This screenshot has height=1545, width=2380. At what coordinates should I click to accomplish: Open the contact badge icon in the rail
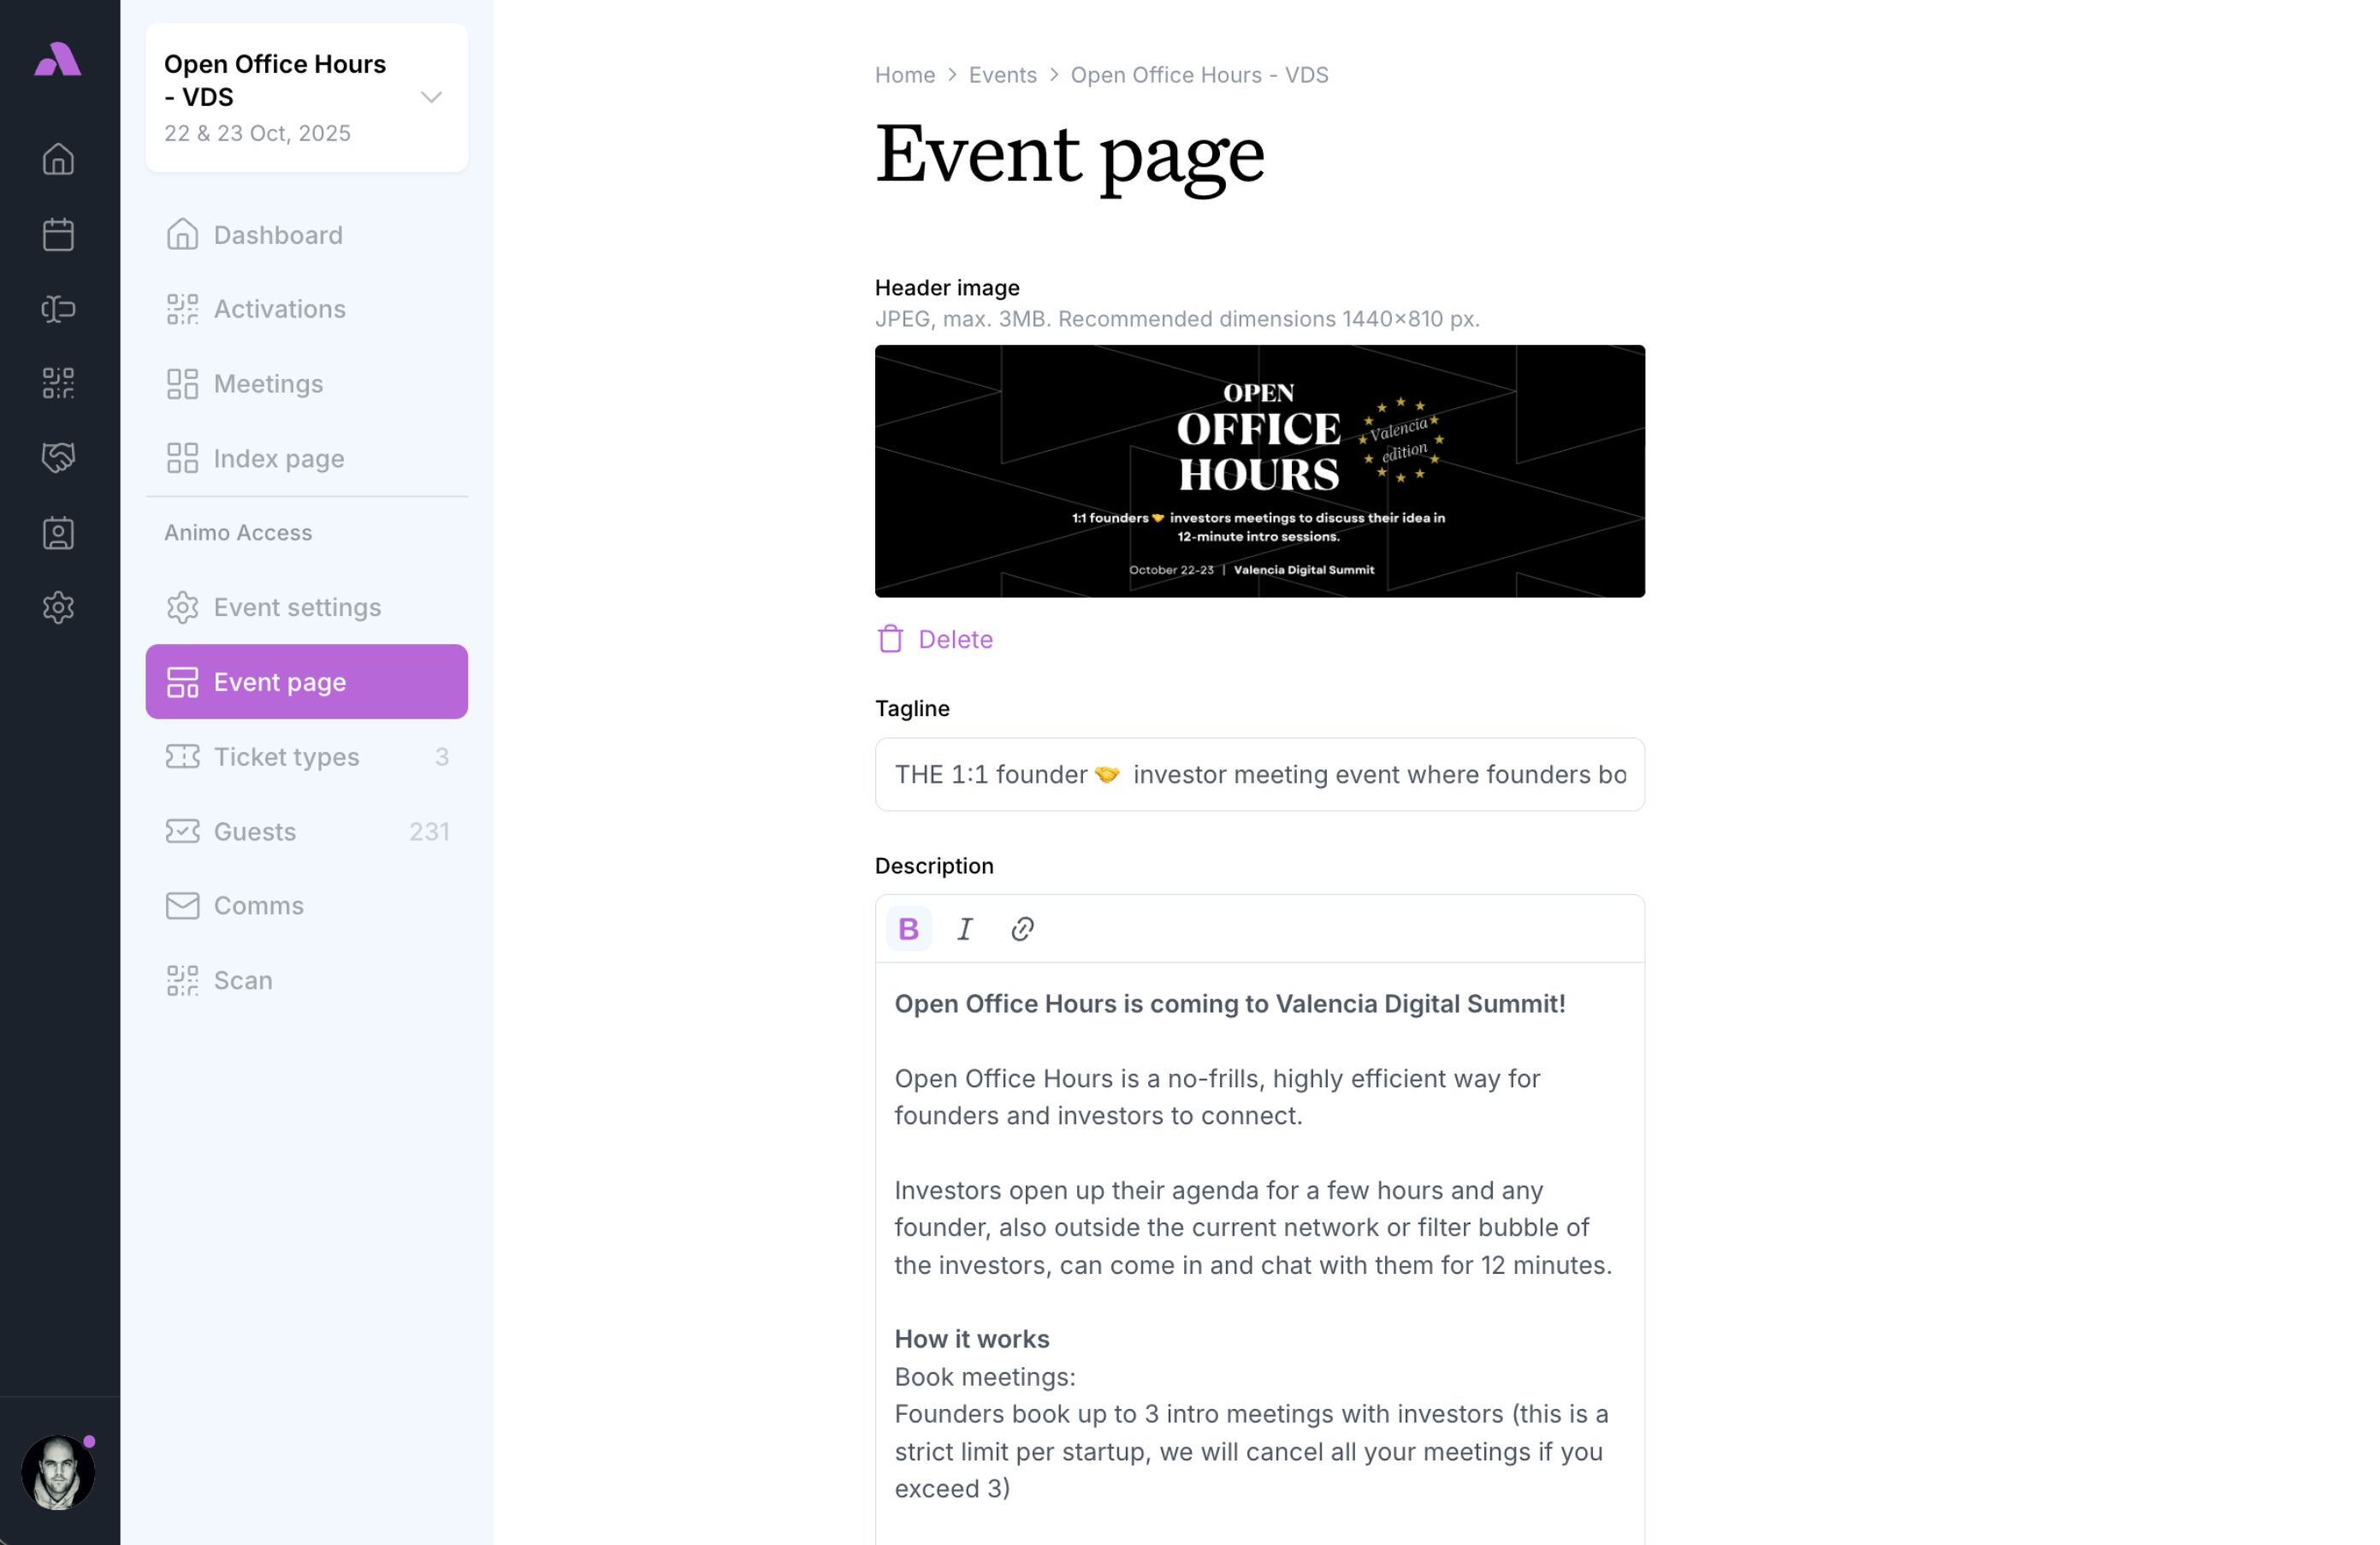[58, 532]
